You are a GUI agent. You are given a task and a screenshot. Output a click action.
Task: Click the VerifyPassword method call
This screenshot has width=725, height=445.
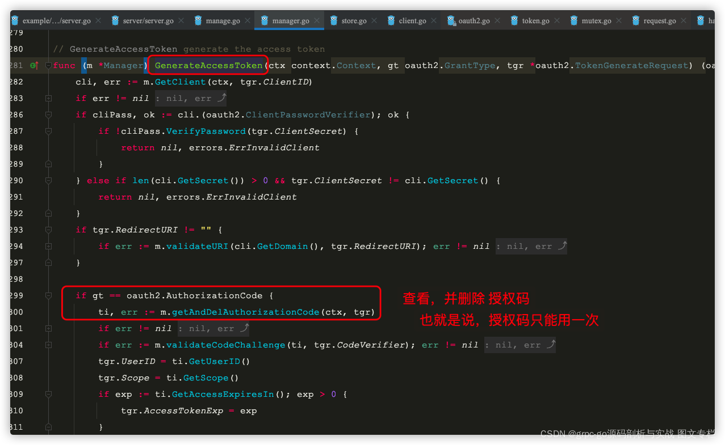point(206,132)
